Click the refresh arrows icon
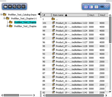The height and width of the screenshot is (97, 112). [19, 6]
